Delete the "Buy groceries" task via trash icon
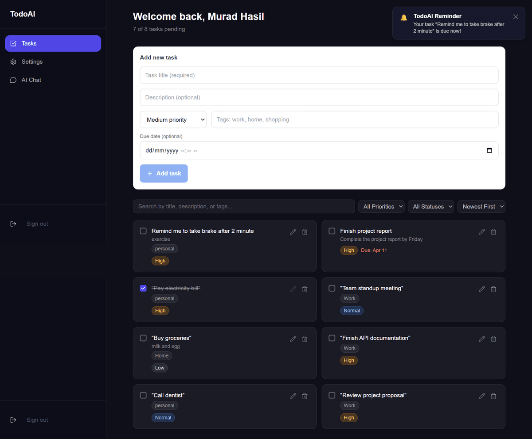The width and height of the screenshot is (532, 439). pos(305,339)
